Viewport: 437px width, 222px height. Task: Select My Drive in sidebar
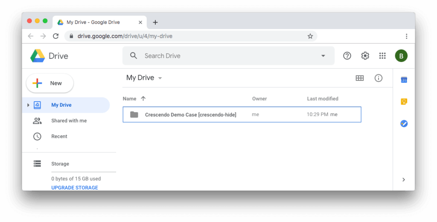click(x=66, y=105)
